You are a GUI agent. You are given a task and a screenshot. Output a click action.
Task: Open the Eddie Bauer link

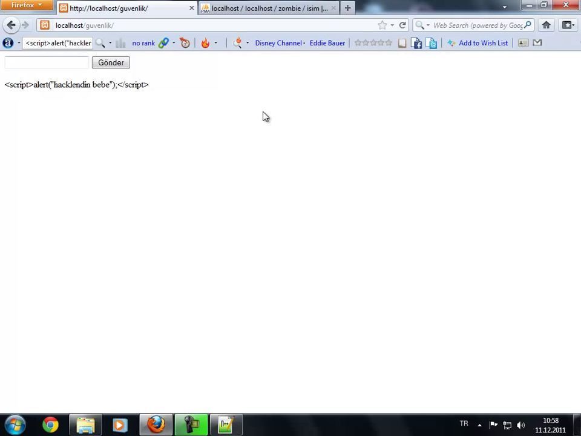tap(327, 43)
